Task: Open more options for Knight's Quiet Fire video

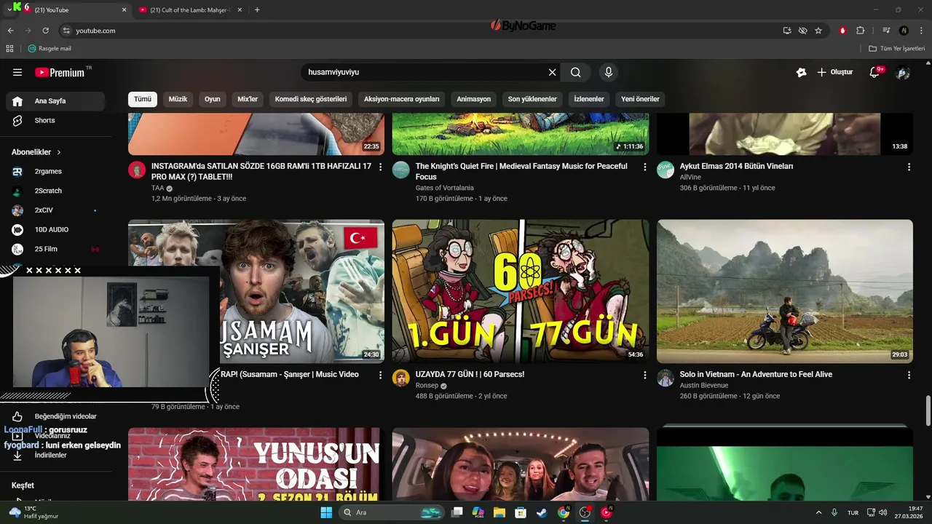Action: click(x=644, y=167)
